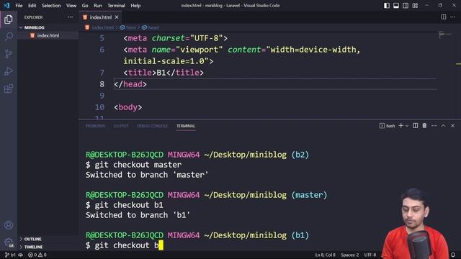Switch to the Terminal panel tab

click(x=186, y=126)
